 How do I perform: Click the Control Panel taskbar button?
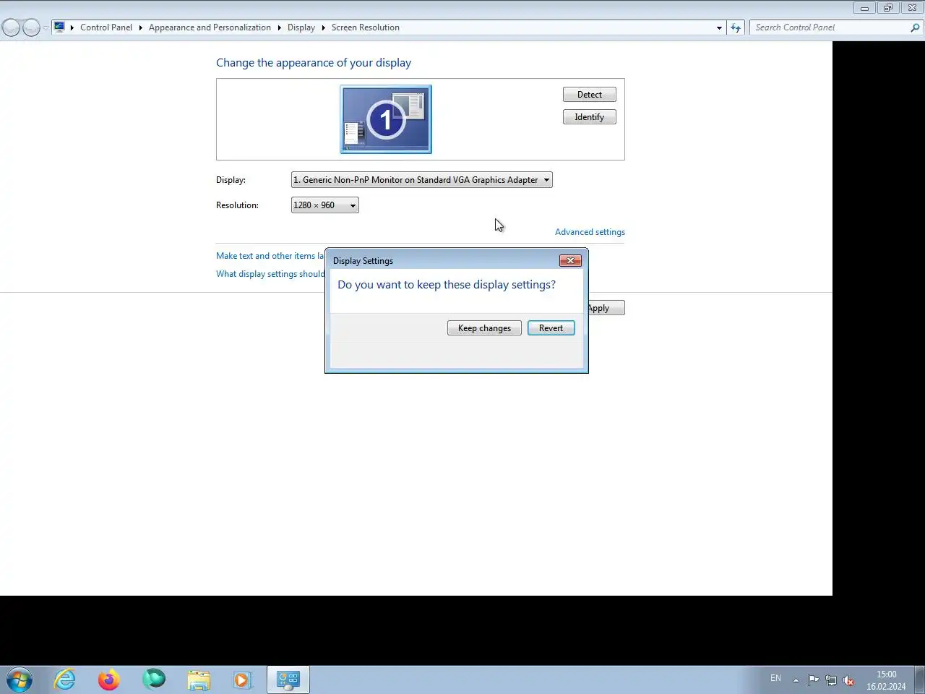pos(288,680)
